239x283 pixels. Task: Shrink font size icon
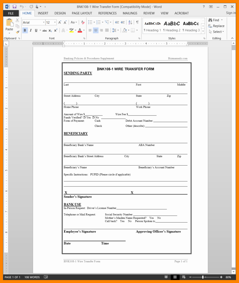pos(65,22)
